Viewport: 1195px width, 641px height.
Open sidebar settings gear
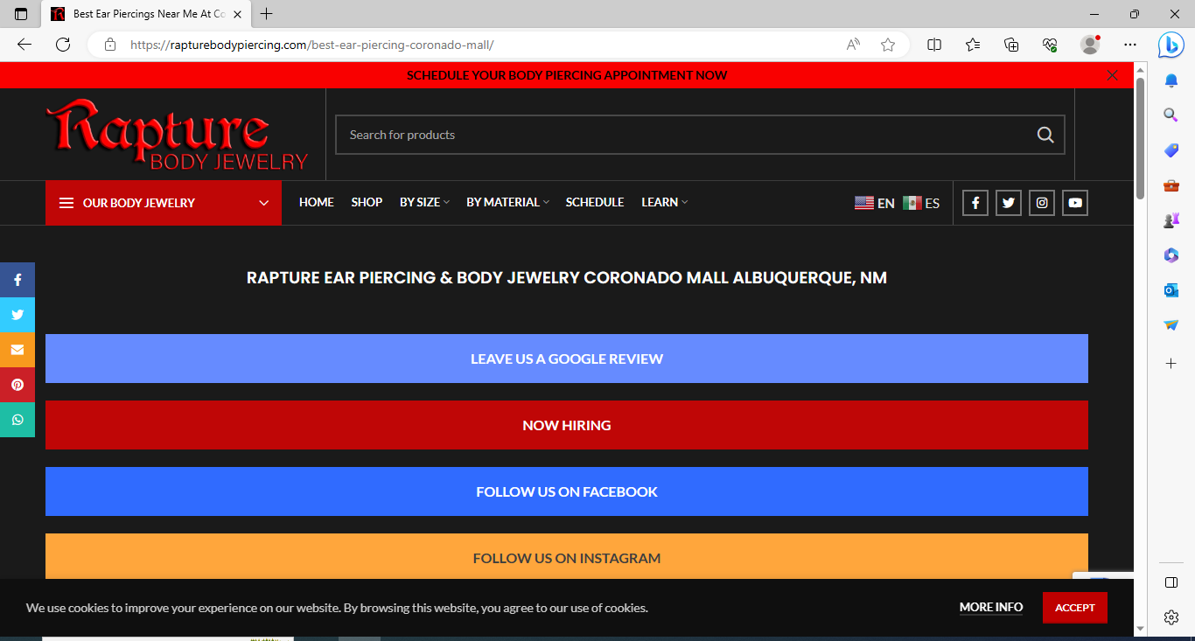[1171, 617]
